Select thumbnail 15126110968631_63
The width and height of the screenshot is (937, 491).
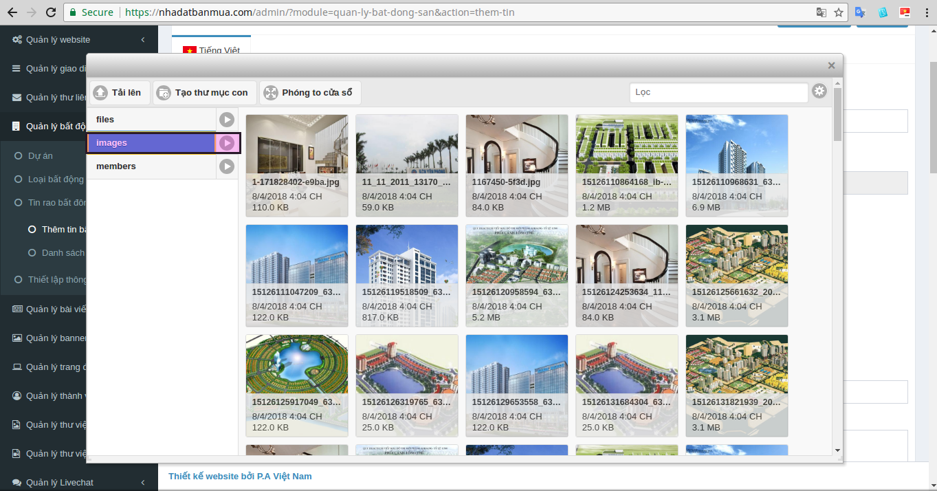tap(737, 166)
